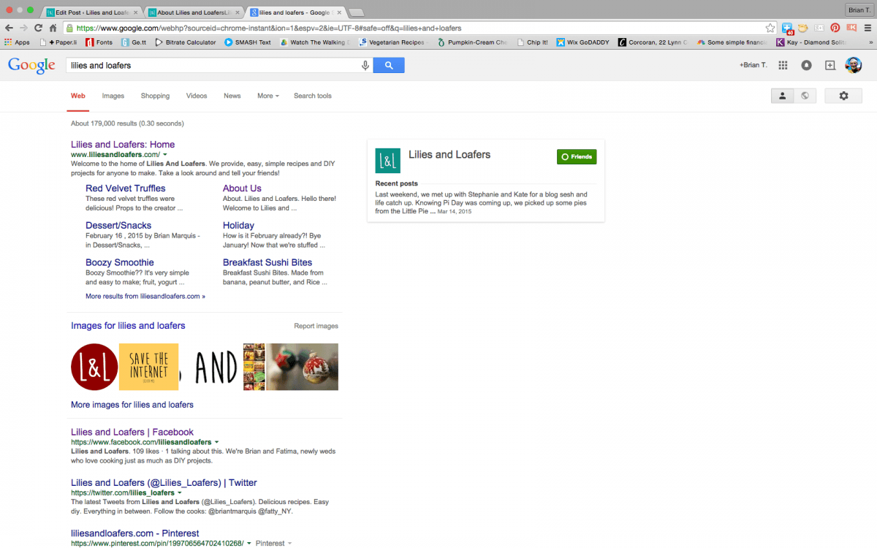Open the Dessert/Snacks sitelink
The width and height of the screenshot is (877, 548).
(x=118, y=225)
